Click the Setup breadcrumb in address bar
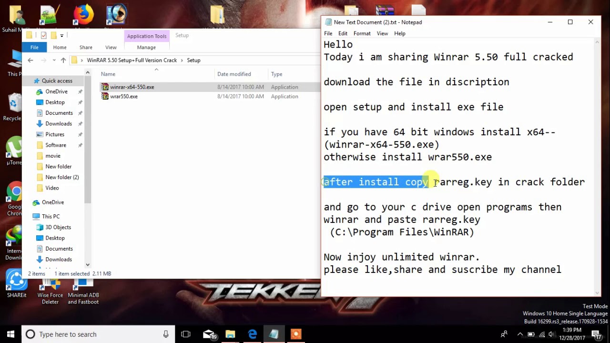This screenshot has width=610, height=343. tap(193, 60)
